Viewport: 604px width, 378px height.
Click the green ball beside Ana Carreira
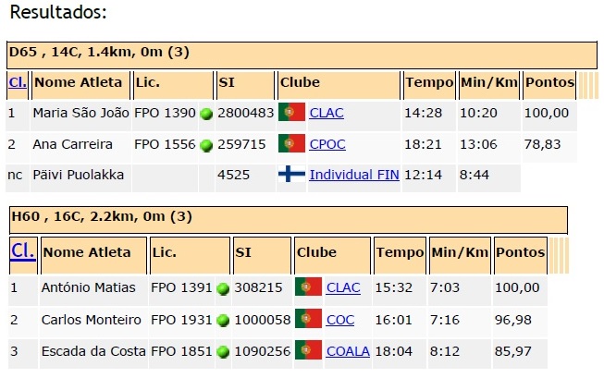(206, 145)
